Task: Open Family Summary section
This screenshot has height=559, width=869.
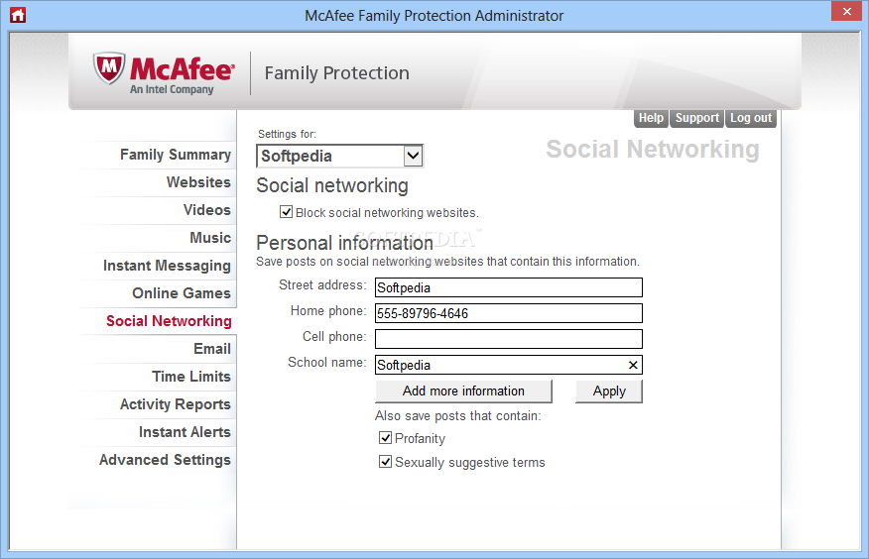Action: [x=176, y=155]
